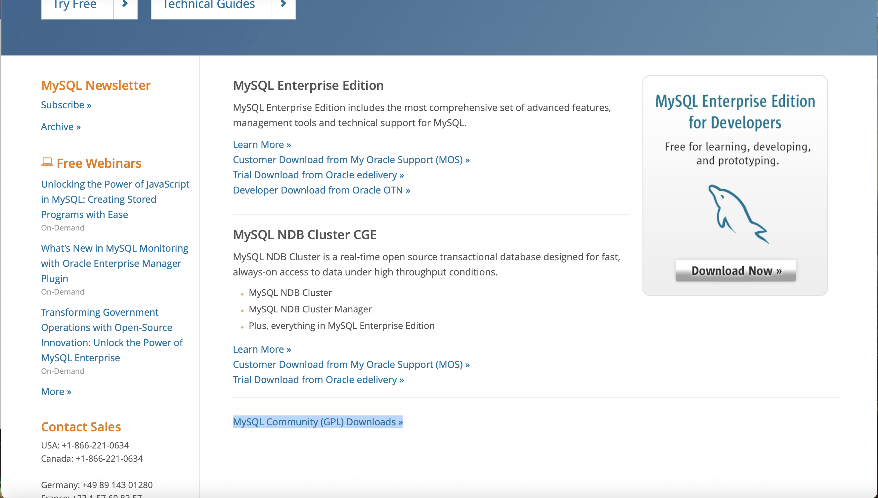This screenshot has width=878, height=498.
Task: Click the arrow icon beside Try Free
Action: [x=125, y=5]
